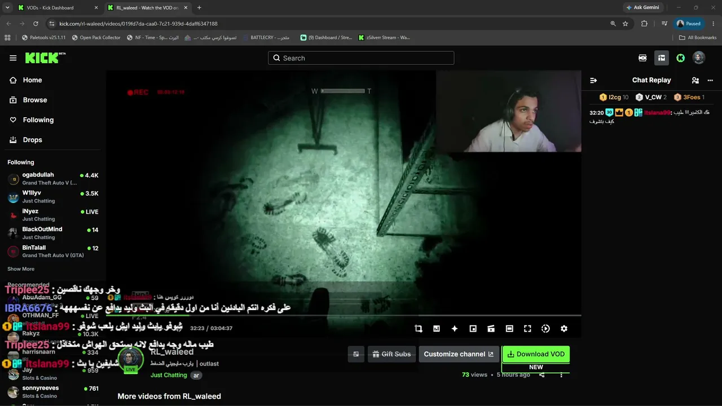The width and height of the screenshot is (722, 406).
Task: Open W1llyv channel in Following list
Action: (53, 197)
